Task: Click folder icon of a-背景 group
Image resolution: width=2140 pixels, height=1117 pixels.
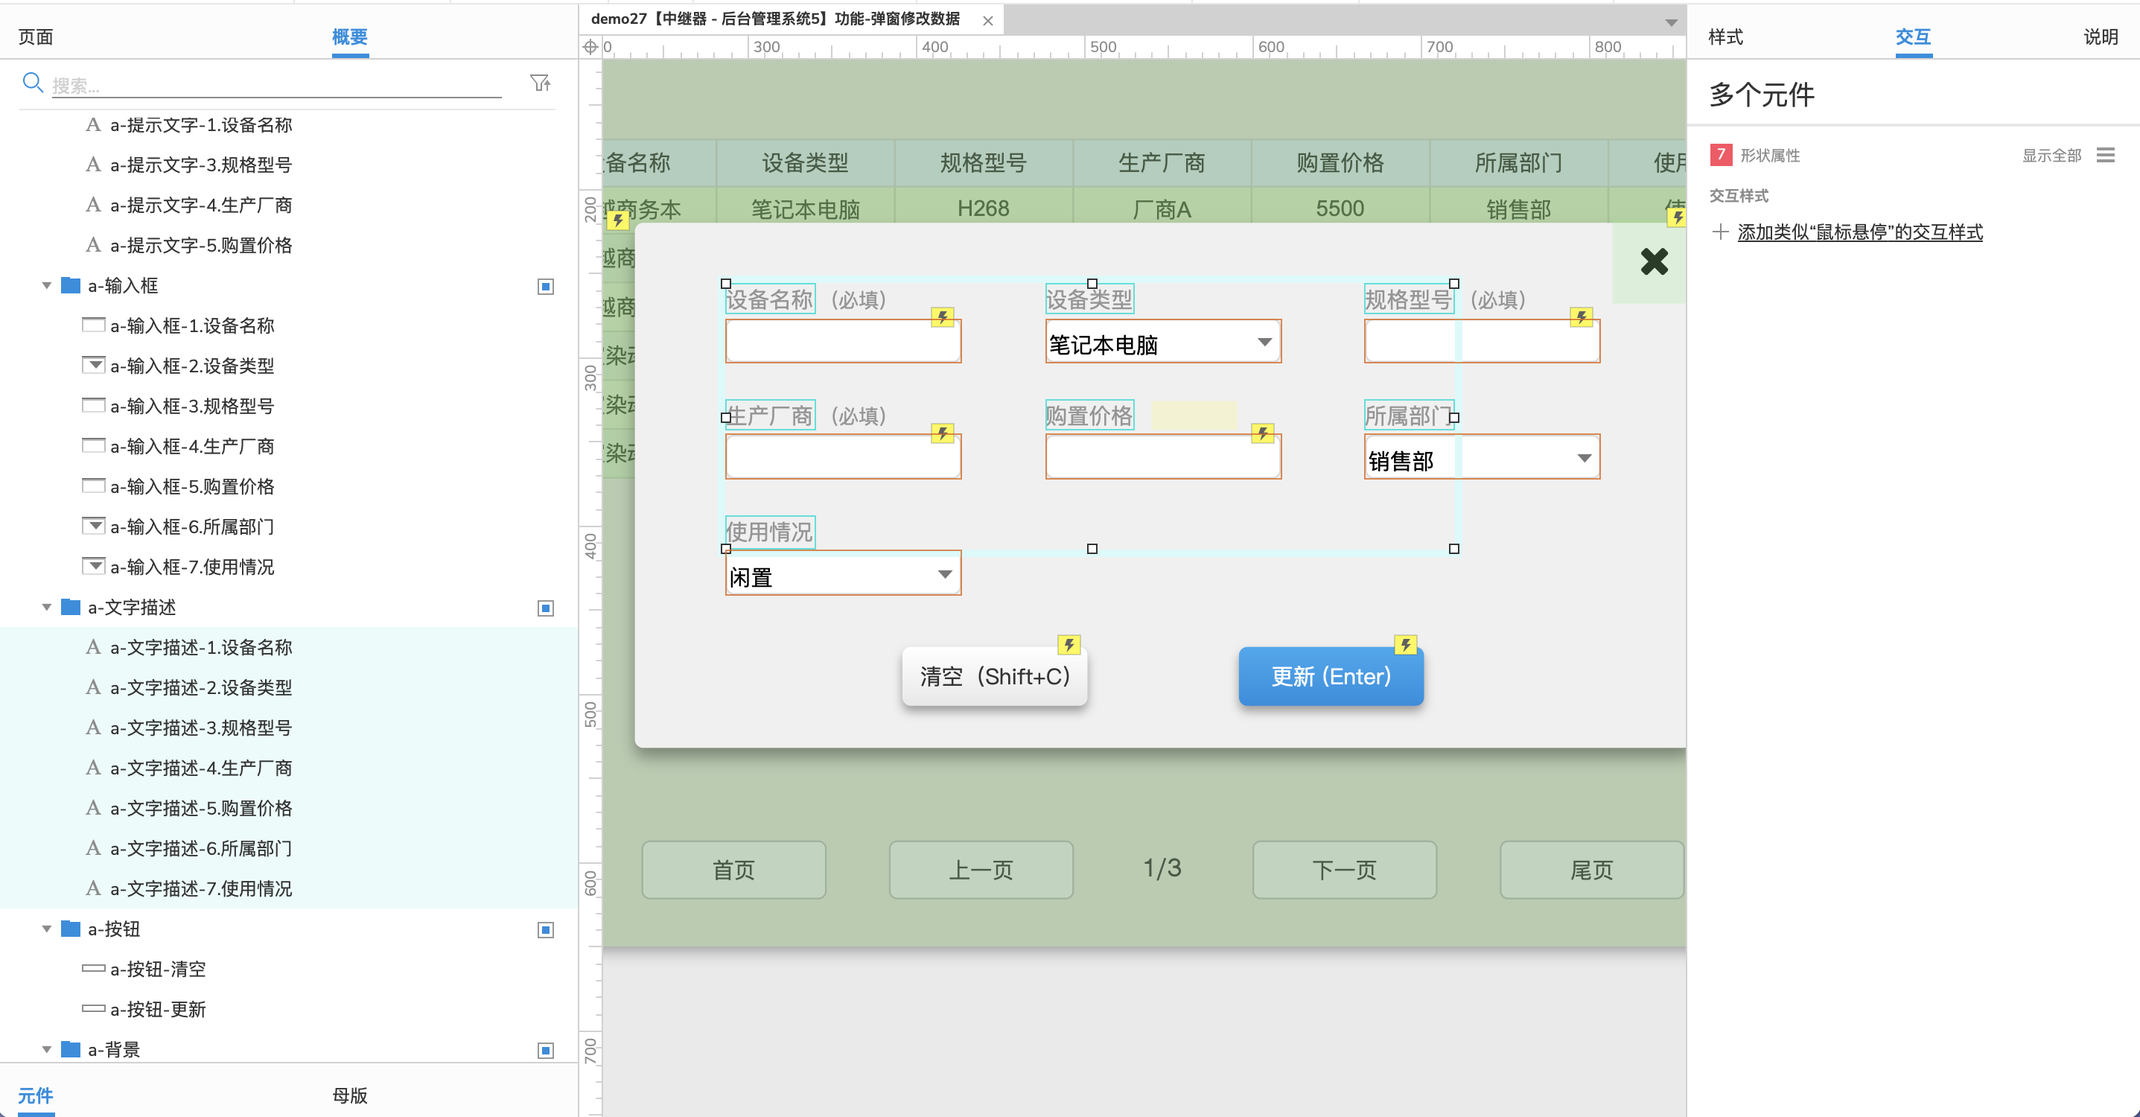Action: coord(71,1048)
